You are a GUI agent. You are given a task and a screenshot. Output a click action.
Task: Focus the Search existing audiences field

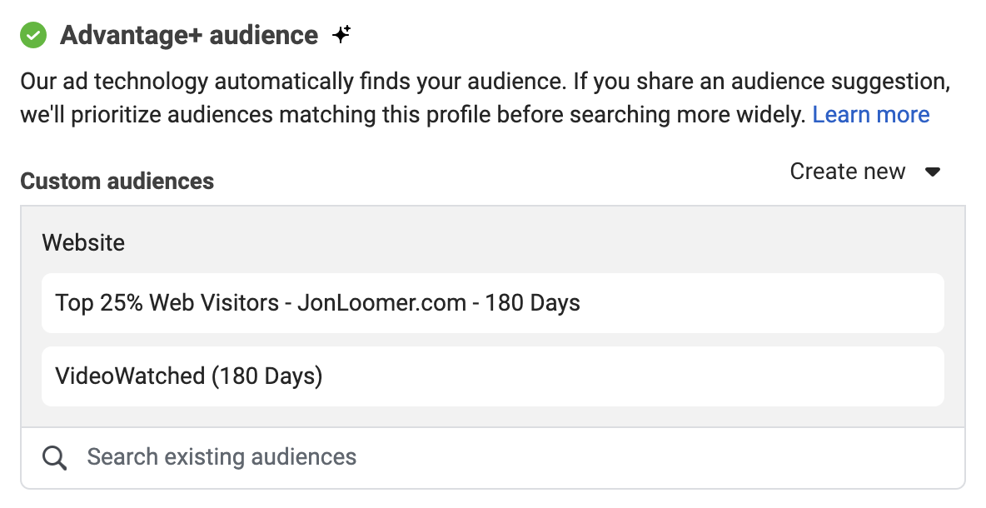point(492,458)
